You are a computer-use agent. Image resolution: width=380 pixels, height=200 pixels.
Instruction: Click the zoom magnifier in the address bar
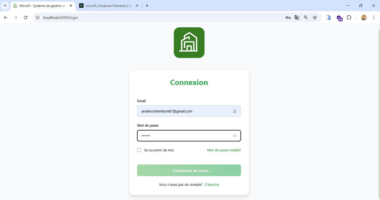[x=306, y=17]
